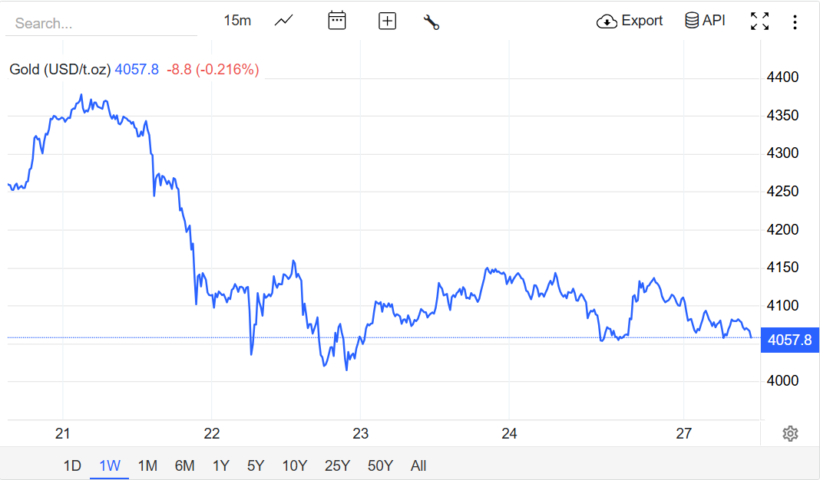Screen dimensions: 820x480
Task: Show All historical data
Action: point(418,465)
